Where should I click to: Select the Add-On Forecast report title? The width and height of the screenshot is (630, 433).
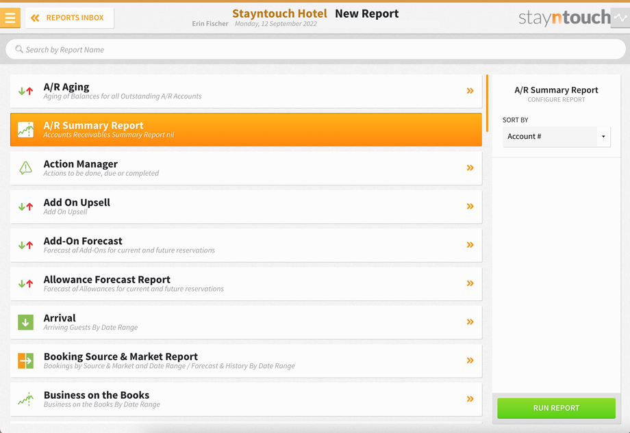click(83, 241)
